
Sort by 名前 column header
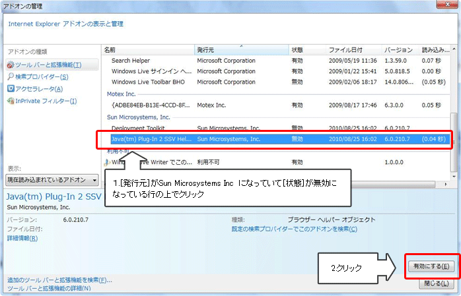click(x=148, y=50)
